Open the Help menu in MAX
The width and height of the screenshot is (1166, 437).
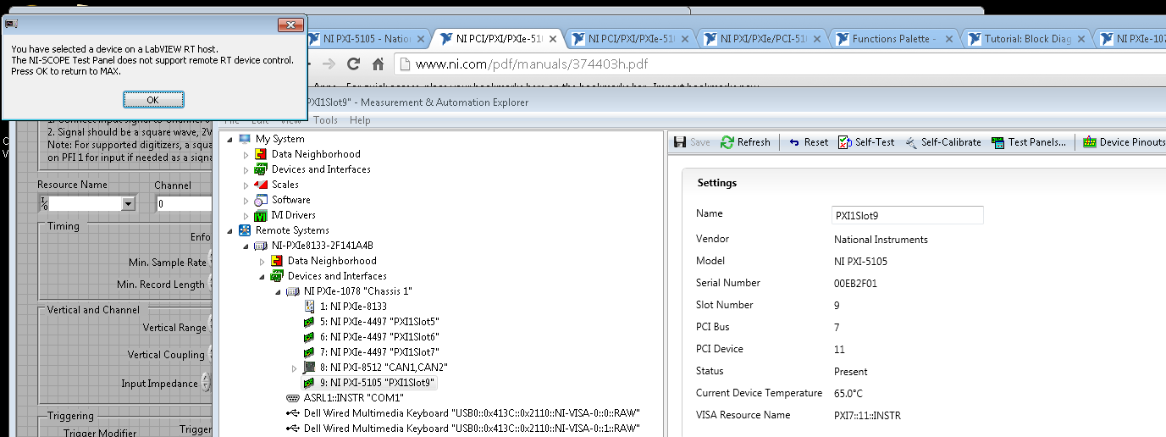(x=360, y=120)
